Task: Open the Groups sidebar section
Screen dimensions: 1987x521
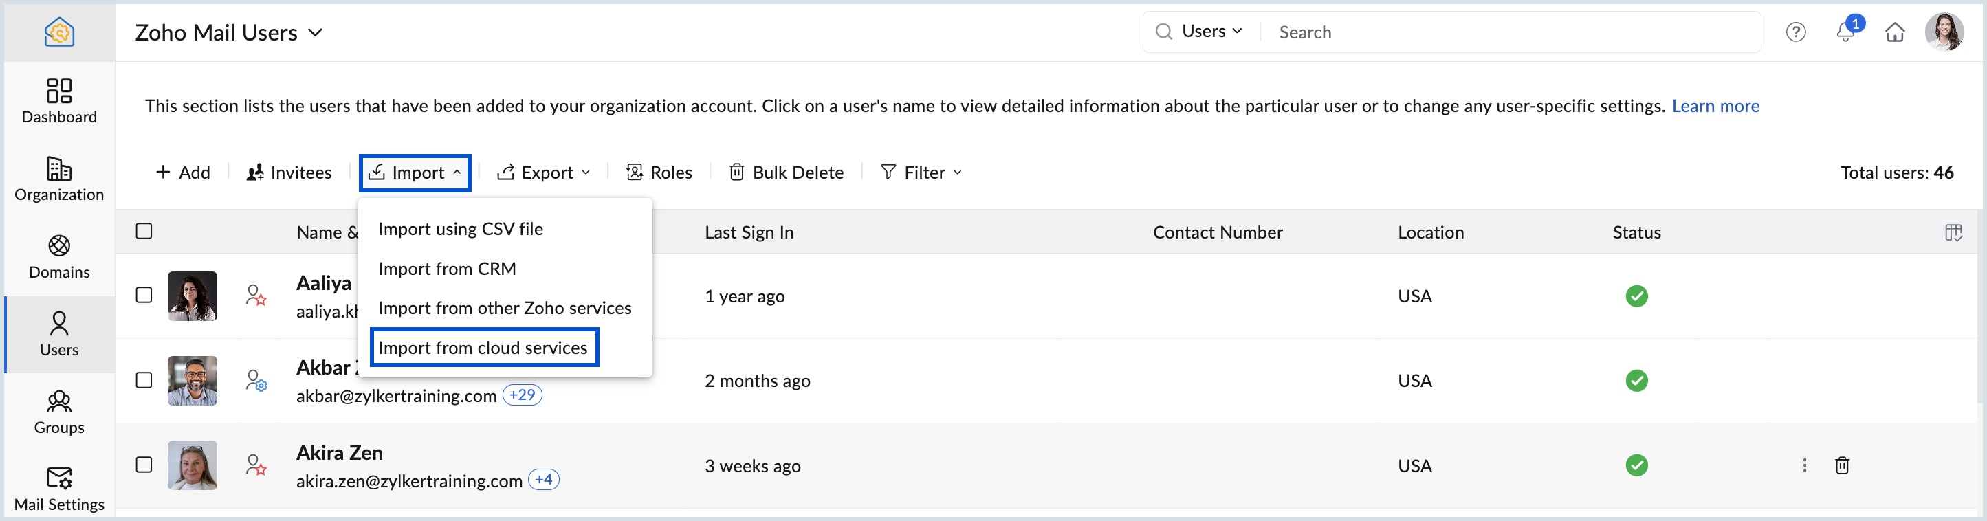Action: tap(59, 412)
